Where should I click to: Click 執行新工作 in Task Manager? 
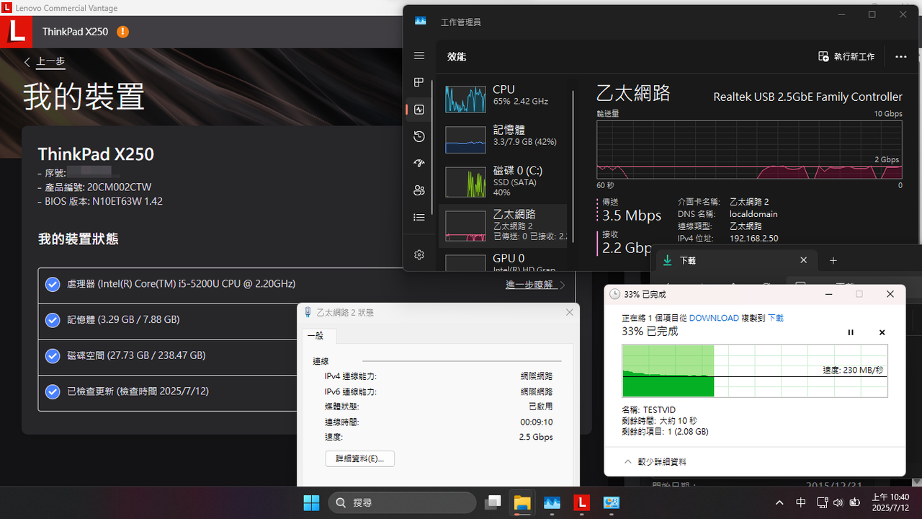click(846, 56)
